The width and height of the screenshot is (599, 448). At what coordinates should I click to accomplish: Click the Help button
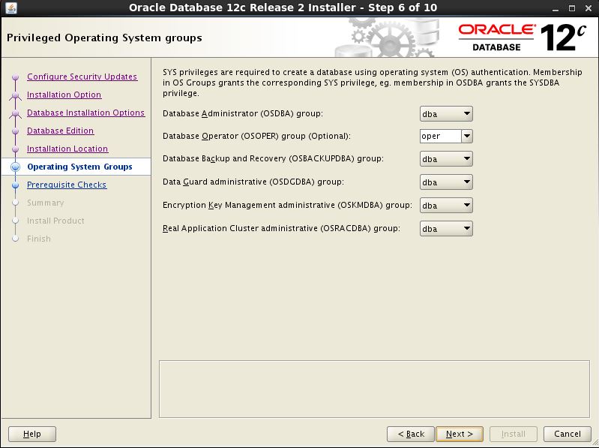(32, 434)
